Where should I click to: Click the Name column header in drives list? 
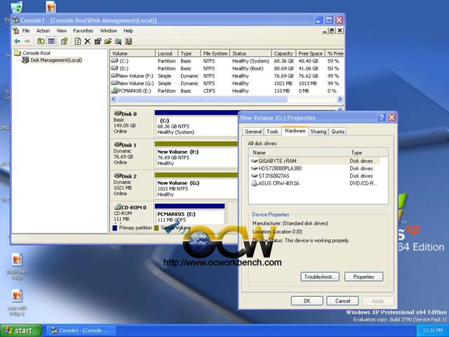coord(297,153)
